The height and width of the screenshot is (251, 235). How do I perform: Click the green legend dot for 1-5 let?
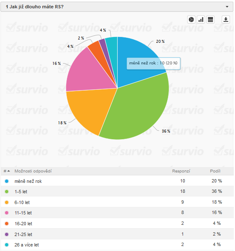pos(7,192)
